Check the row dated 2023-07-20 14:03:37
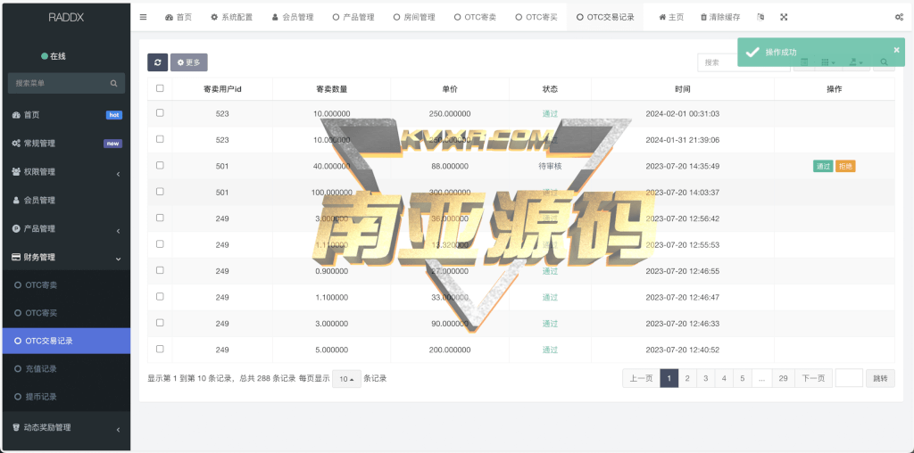Screen dimensions: 914x453 pyautogui.click(x=160, y=192)
